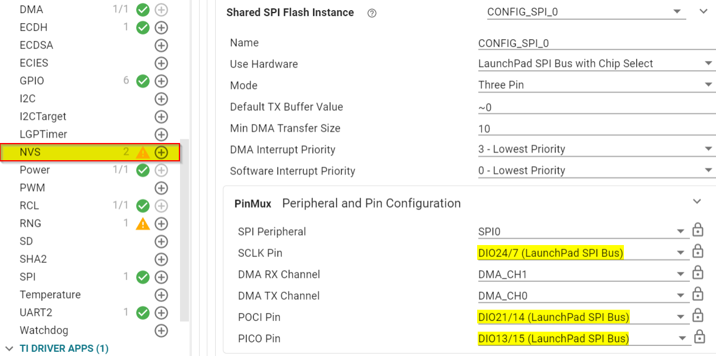Click the GPIO green checkmark status
The height and width of the screenshot is (356, 716).
(x=143, y=81)
